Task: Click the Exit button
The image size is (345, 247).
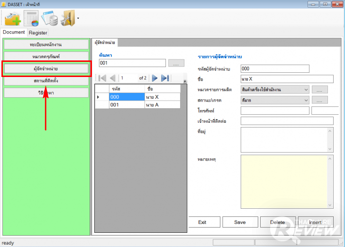Action: (x=204, y=222)
